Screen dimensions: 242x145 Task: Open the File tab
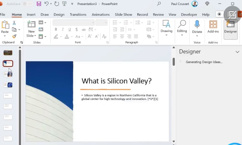tap(3, 15)
